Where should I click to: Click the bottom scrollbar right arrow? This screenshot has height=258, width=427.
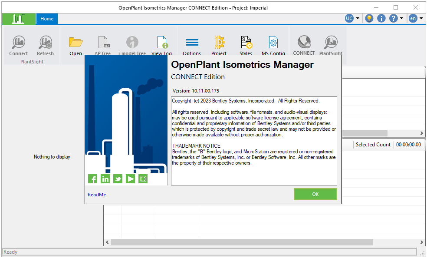pos(421,242)
